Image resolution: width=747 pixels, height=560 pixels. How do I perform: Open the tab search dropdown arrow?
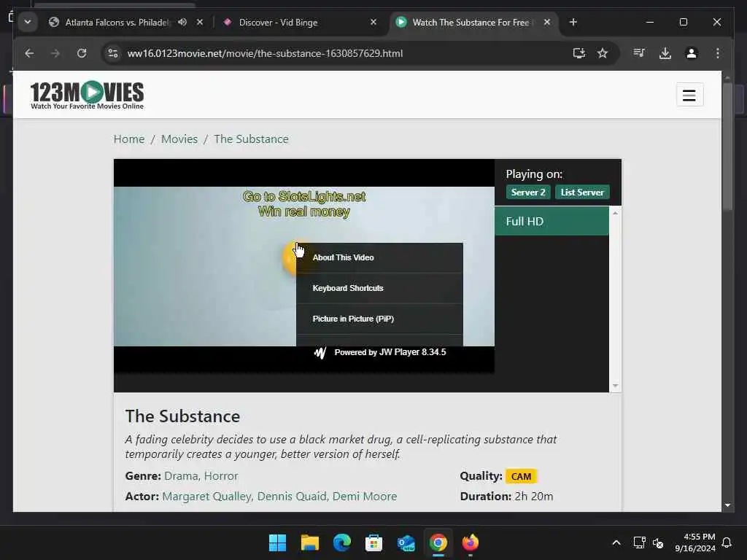[28, 22]
